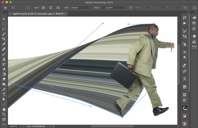Select the Horizontal Type tool

point(4,94)
